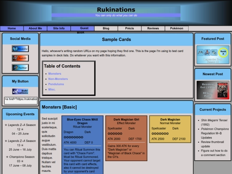Open the Site Info menu item
Screen dimensions: 232x174
point(59,28)
